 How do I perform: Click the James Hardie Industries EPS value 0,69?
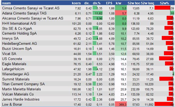pyautogui.click(x=112, y=99)
